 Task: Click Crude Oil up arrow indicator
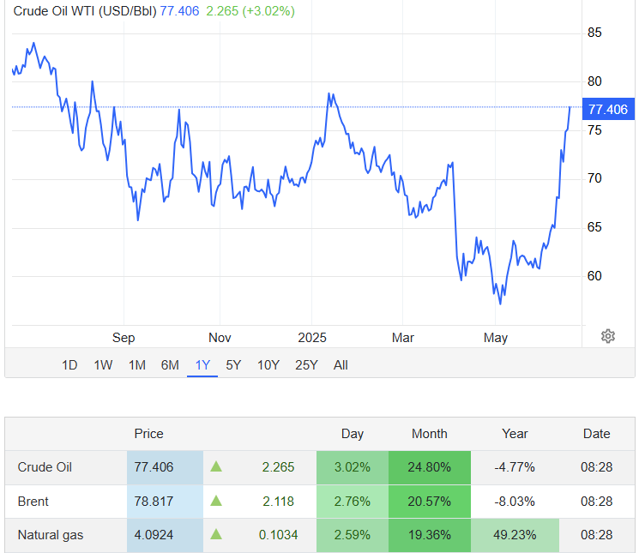click(x=216, y=466)
